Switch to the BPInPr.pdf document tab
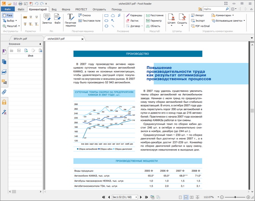Image resolution: width=255 pixels, height=201 pixels. pos(20,39)
